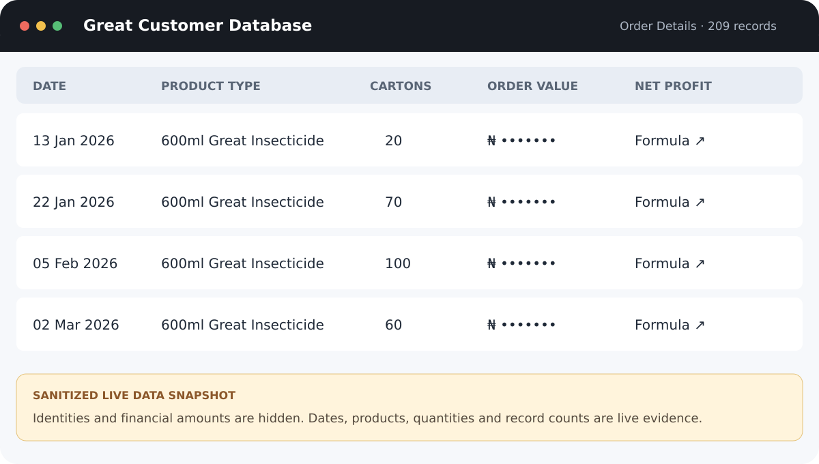Click the ORDER VALUE column header

tap(532, 86)
